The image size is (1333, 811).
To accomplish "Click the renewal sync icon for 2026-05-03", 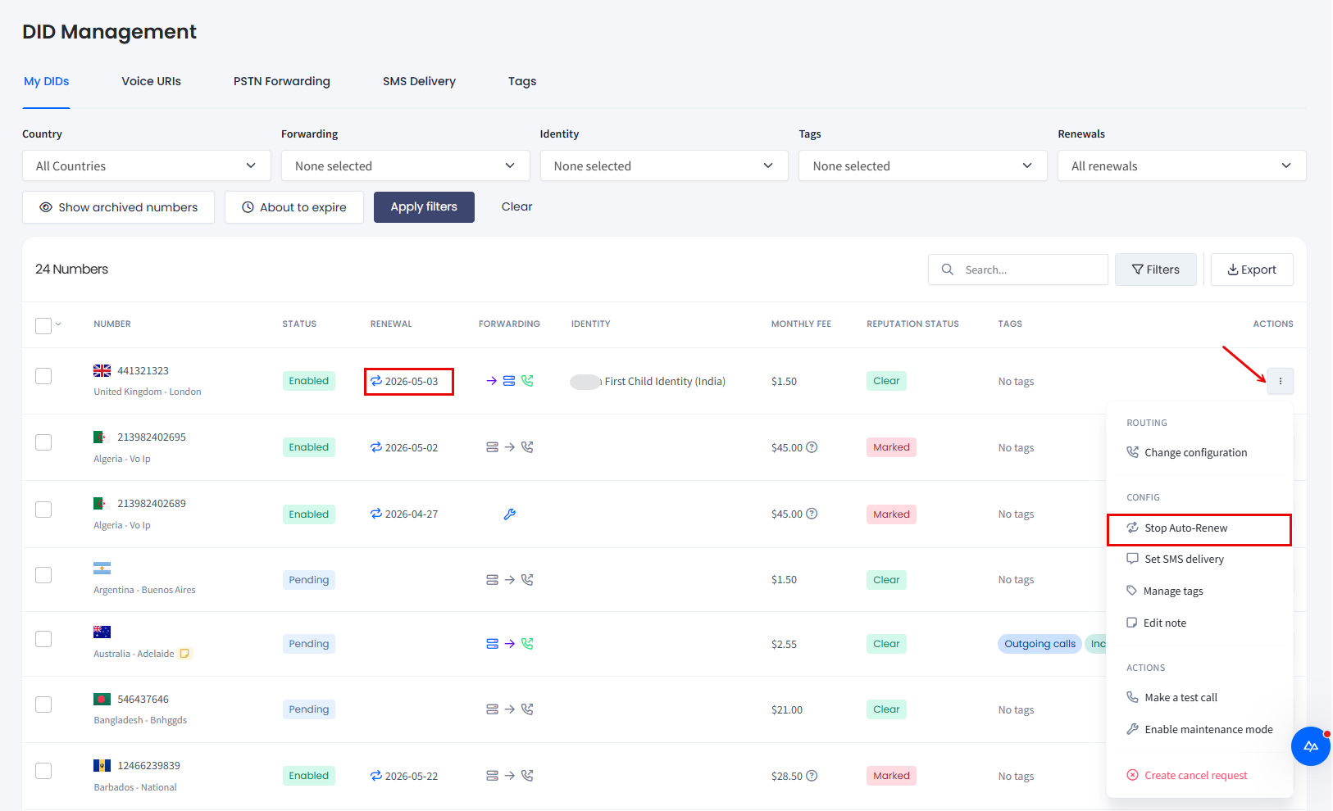I will click(x=376, y=381).
